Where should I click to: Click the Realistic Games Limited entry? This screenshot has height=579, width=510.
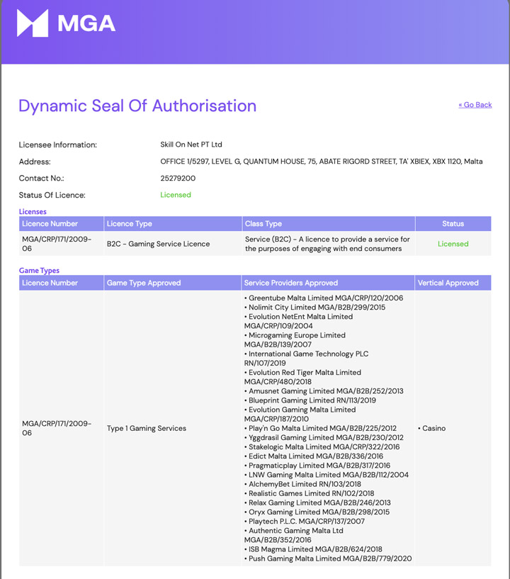coord(310,493)
